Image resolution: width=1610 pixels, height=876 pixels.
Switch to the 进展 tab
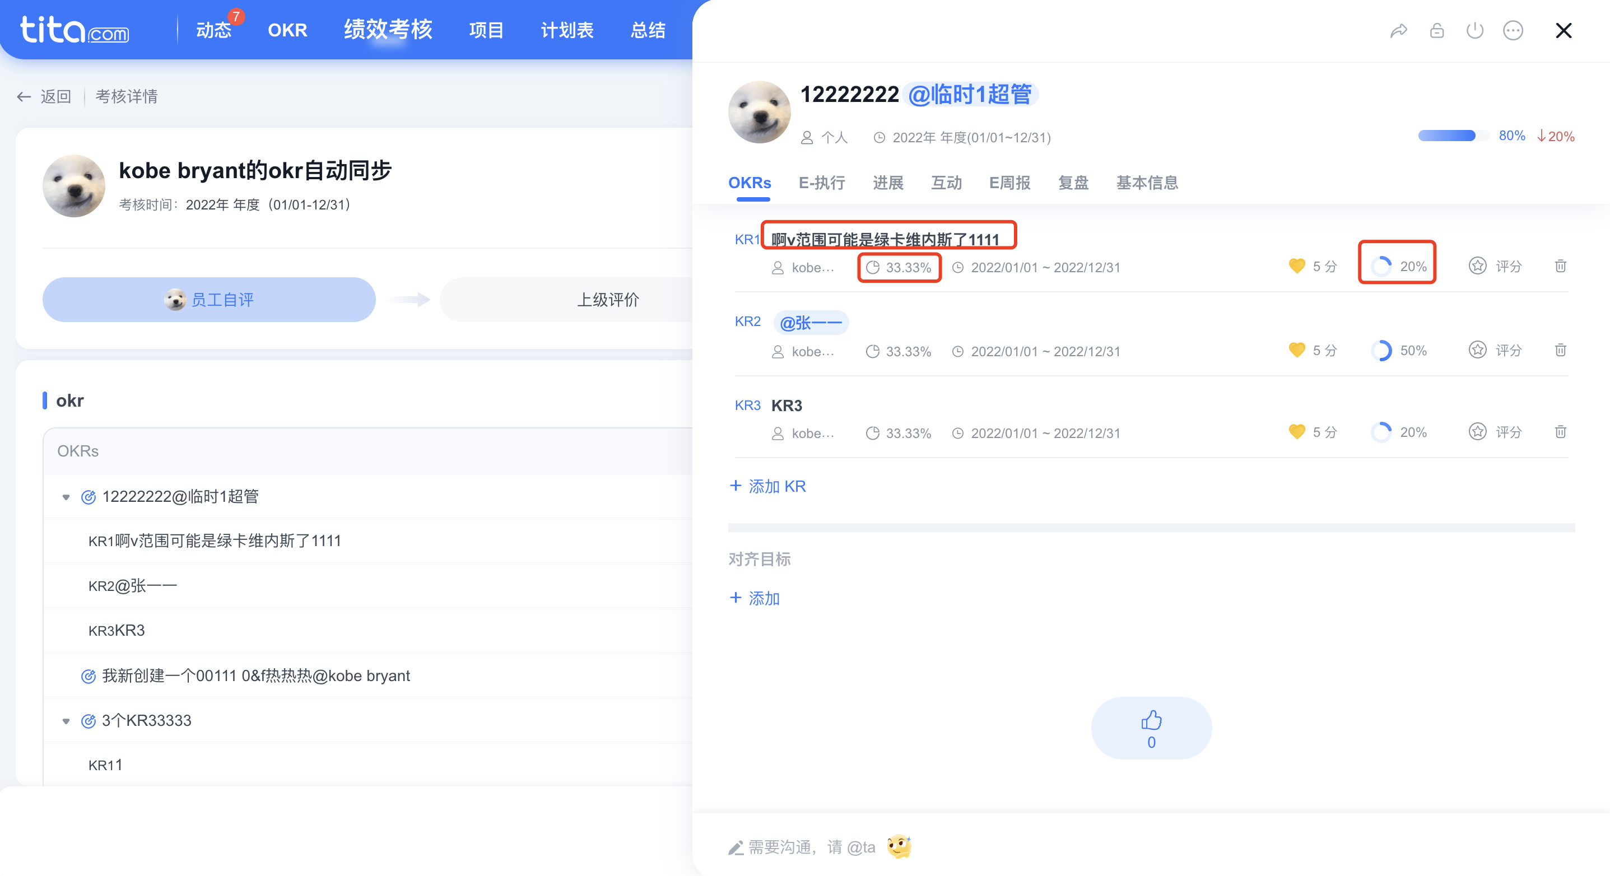point(887,183)
